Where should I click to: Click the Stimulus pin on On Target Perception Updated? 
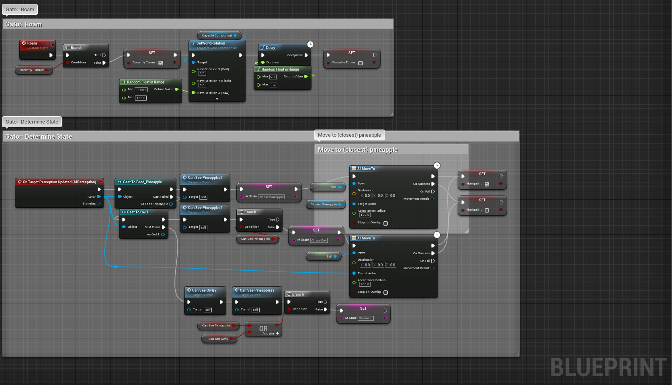pyautogui.click(x=98, y=203)
